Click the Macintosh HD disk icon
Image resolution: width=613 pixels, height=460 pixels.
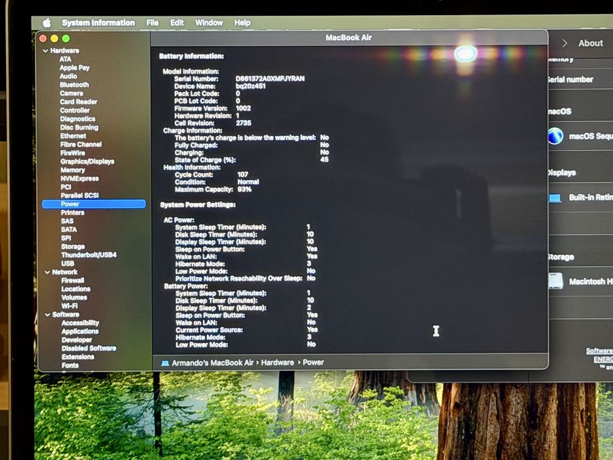(556, 281)
